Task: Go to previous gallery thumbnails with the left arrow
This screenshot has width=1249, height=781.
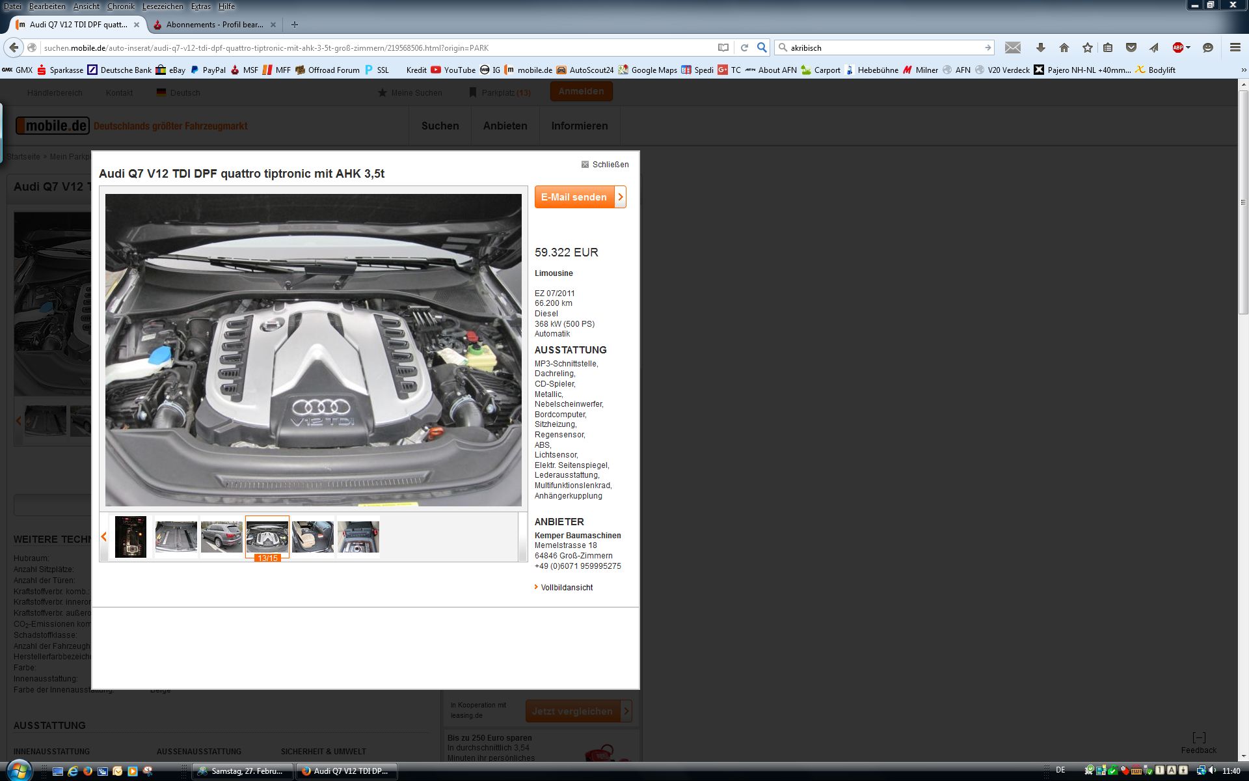Action: [104, 537]
